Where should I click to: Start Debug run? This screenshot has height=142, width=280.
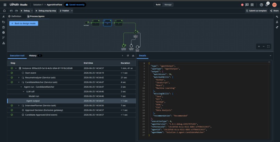pyautogui.click(x=25, y=11)
